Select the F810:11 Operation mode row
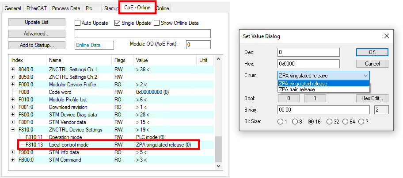This screenshot has width=403, height=178. (112, 137)
